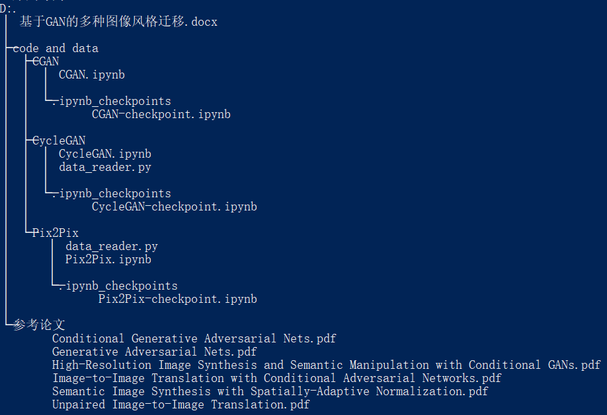
Task: Select "Unpaired Image-to-Image Translation.pdf"
Action: point(181,404)
